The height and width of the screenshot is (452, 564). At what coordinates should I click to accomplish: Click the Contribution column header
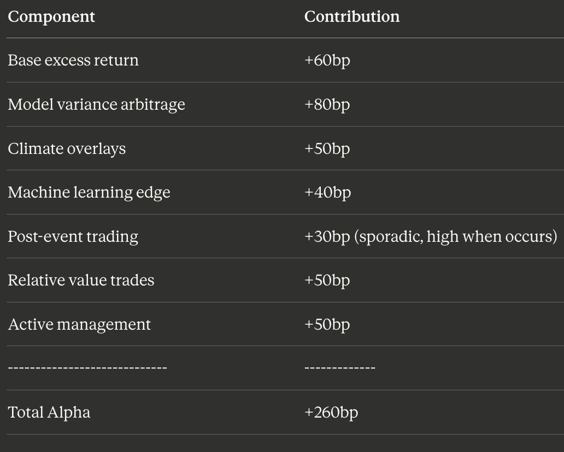coord(352,16)
